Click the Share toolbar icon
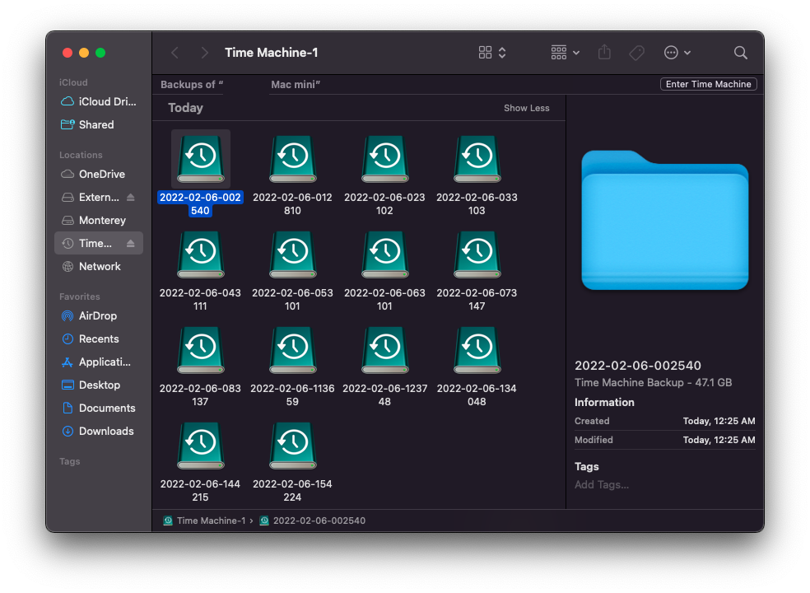 coord(604,52)
